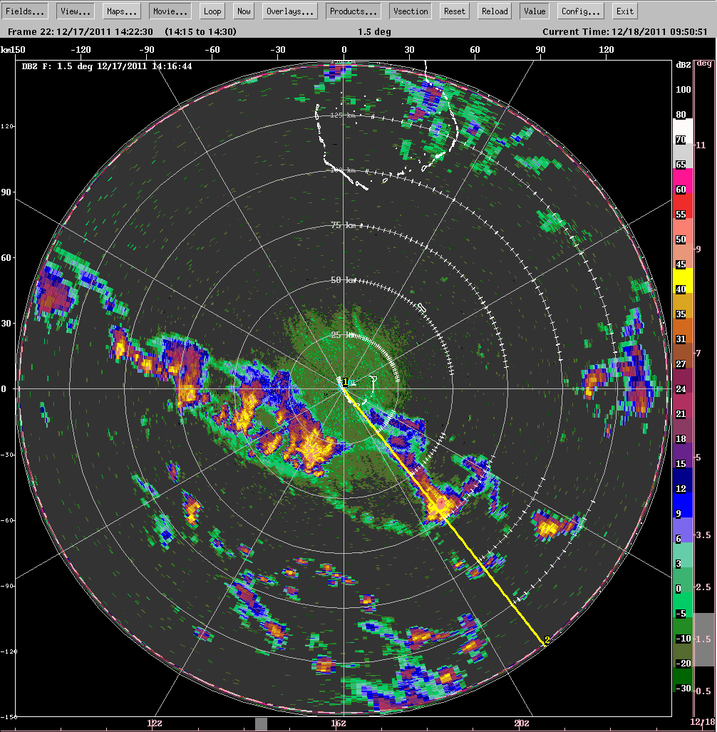Viewport: 717px width, 732px height.
Task: Open the Movie... control panel
Action: (170, 11)
